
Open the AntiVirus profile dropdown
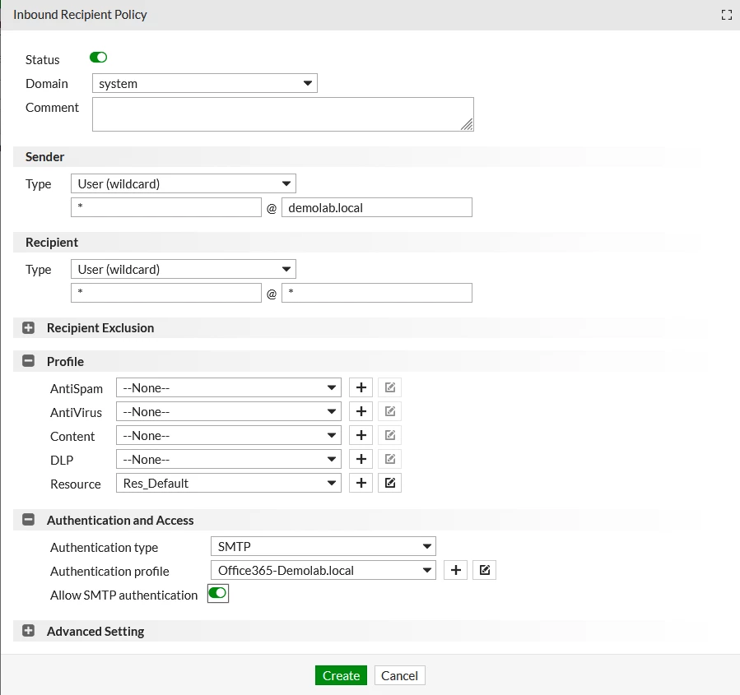pos(228,411)
